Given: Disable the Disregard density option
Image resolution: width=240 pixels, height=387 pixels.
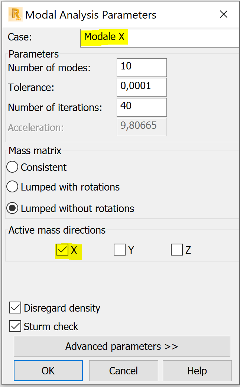Looking at the screenshot, I should [x=15, y=308].
